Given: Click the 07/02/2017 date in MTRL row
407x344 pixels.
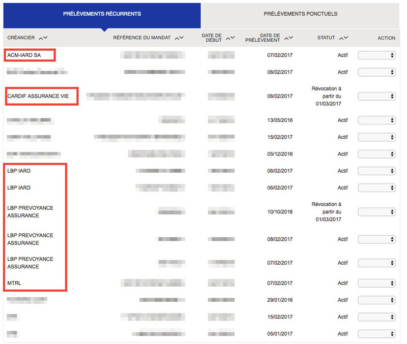Looking at the screenshot, I should point(280,283).
